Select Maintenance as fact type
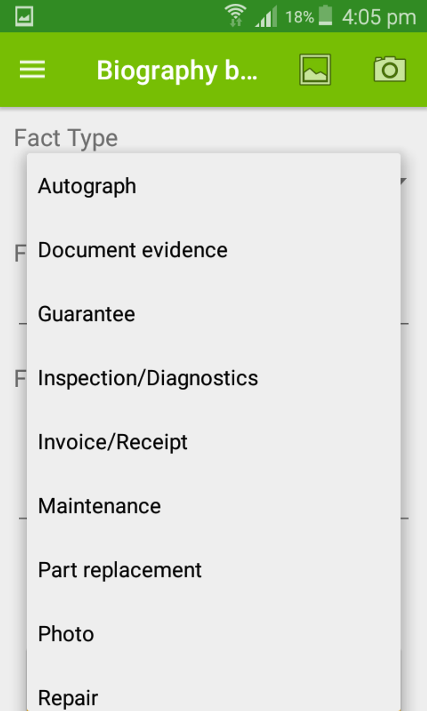 point(98,506)
